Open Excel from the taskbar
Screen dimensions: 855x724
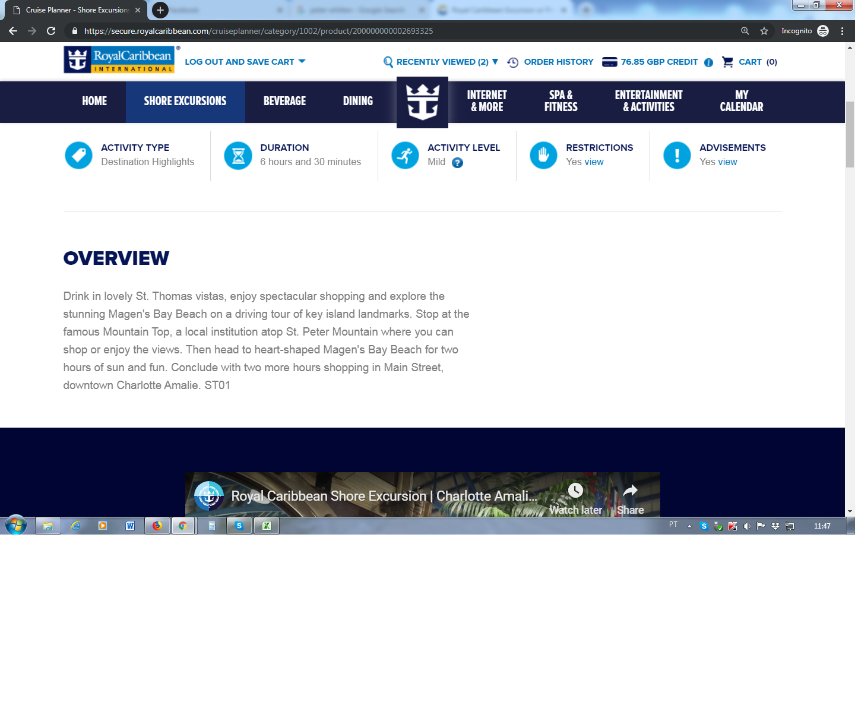coord(267,526)
